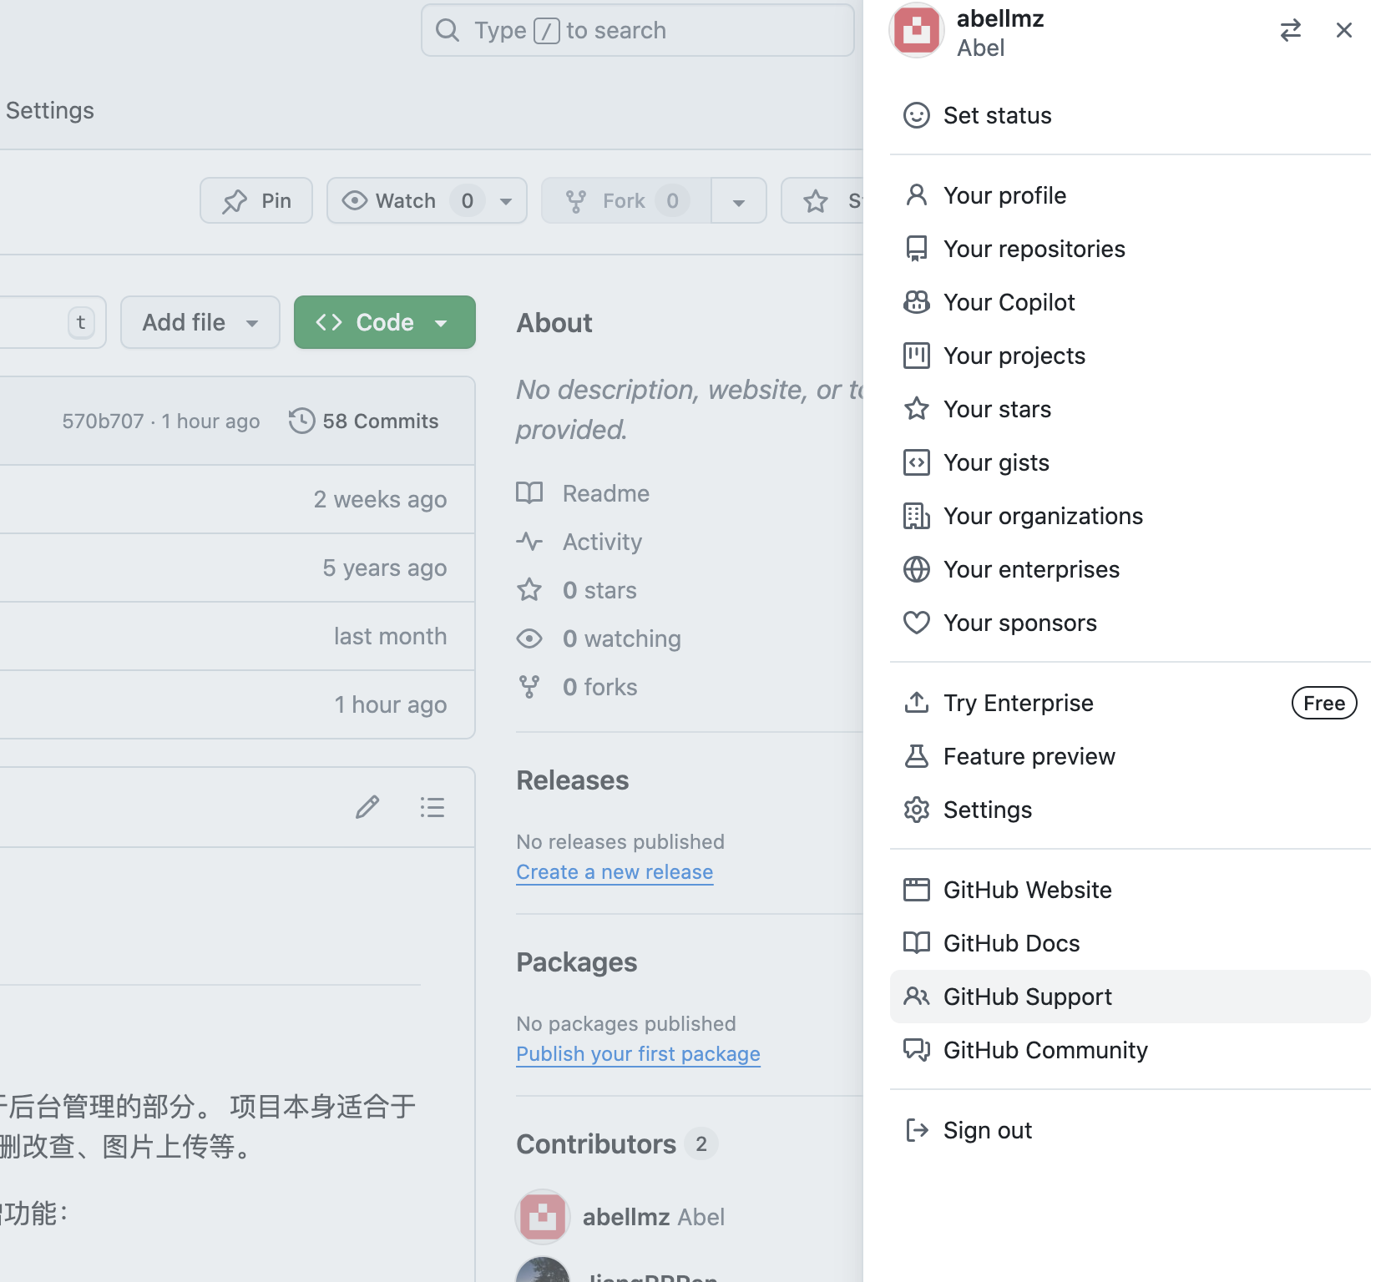
Task: Click abellmz contributor avatar
Action: click(x=543, y=1217)
